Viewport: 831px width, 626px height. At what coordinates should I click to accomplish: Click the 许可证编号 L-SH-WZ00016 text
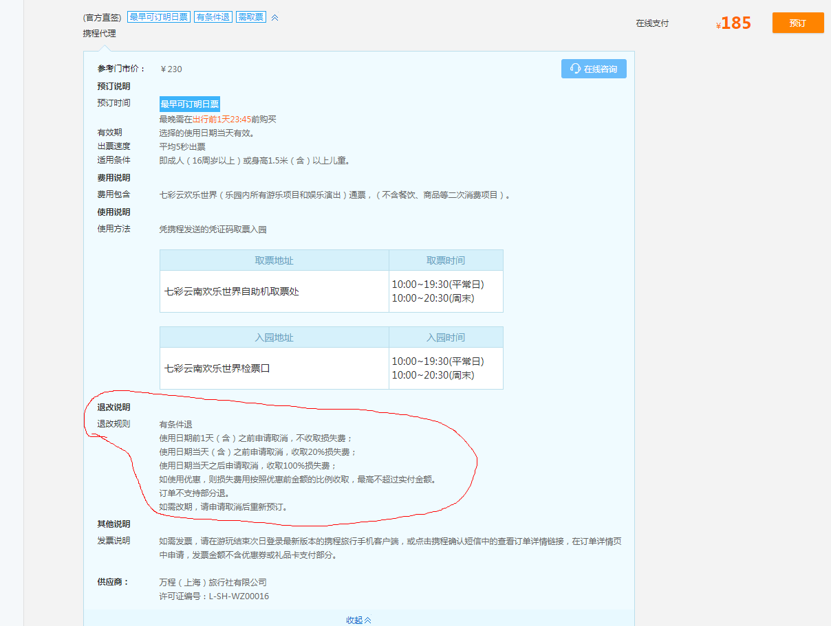(214, 596)
